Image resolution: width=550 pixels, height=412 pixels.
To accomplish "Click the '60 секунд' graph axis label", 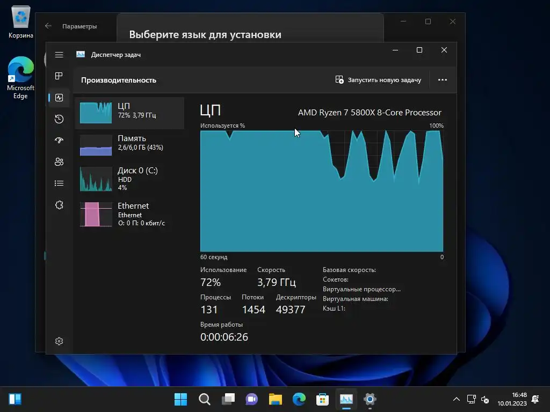I will point(214,257).
